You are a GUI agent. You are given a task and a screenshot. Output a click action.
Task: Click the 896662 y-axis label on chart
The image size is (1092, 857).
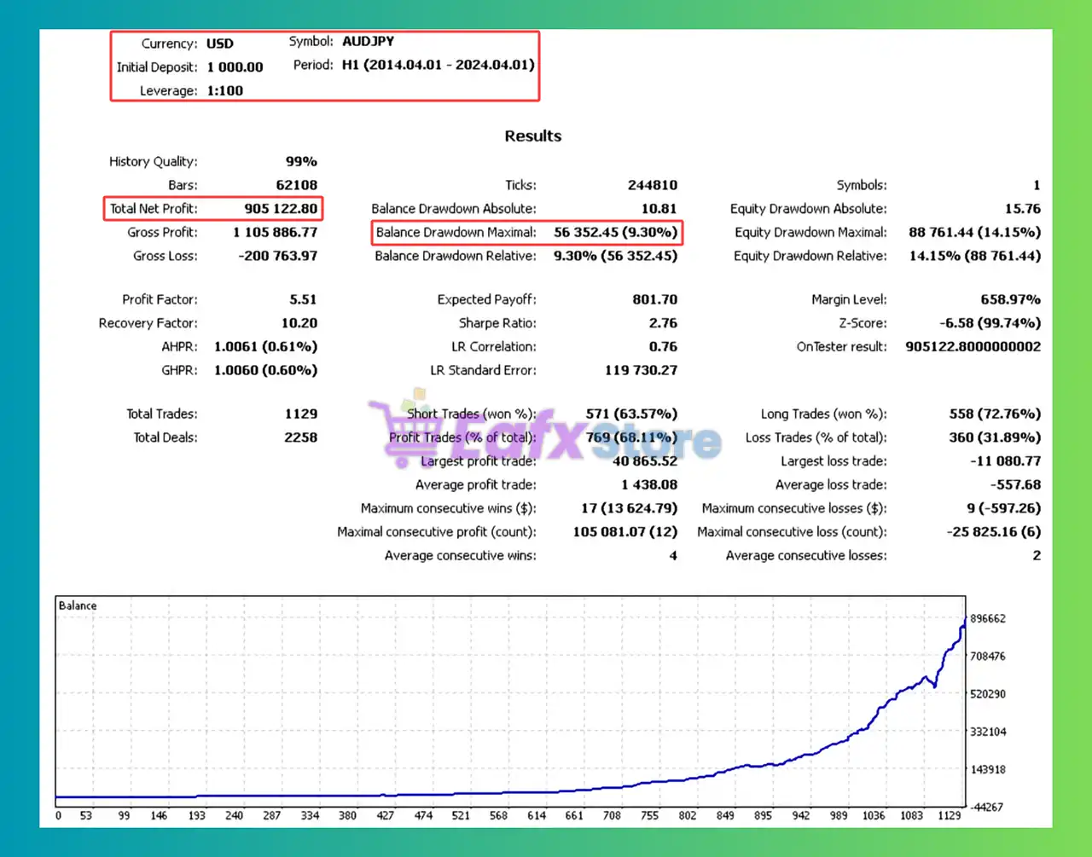pyautogui.click(x=987, y=619)
